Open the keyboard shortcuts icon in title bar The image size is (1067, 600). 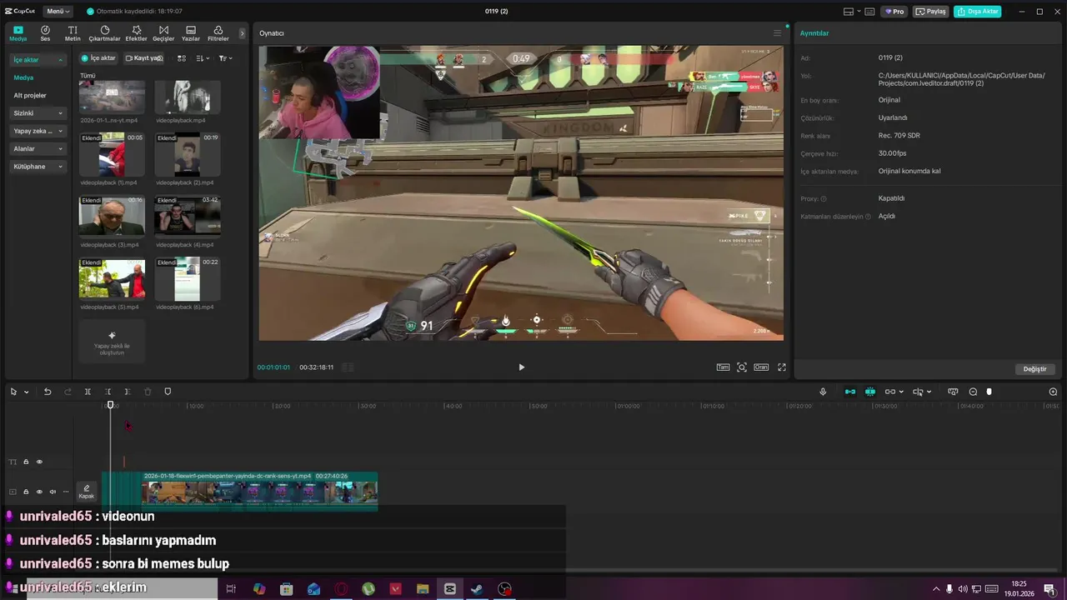[869, 12]
